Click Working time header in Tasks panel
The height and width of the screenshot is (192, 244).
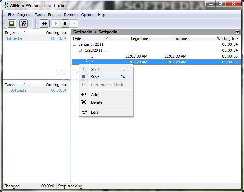50,85
